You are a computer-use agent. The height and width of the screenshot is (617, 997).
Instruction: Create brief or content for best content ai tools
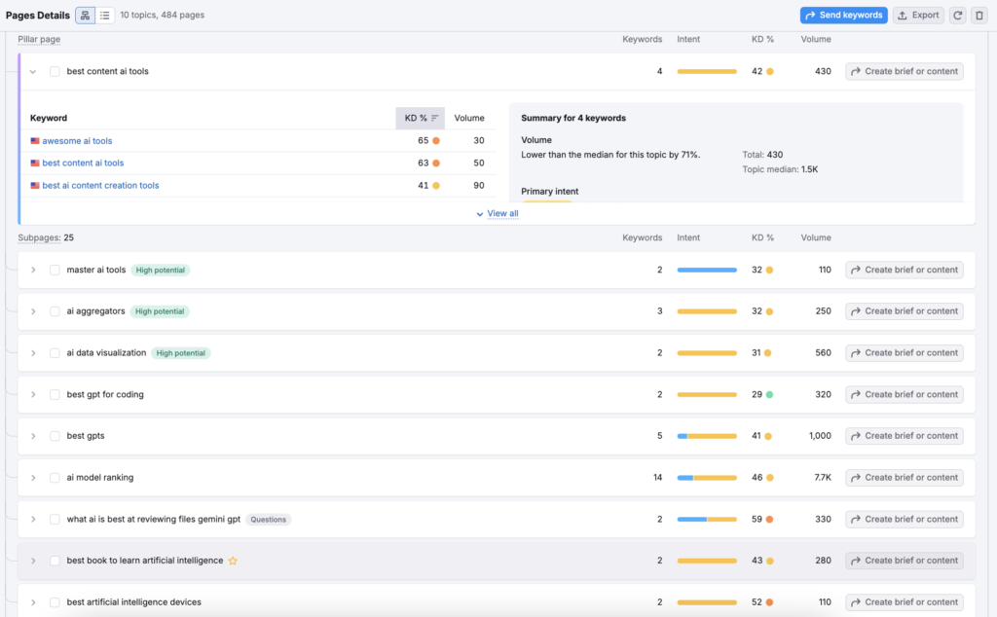905,71
